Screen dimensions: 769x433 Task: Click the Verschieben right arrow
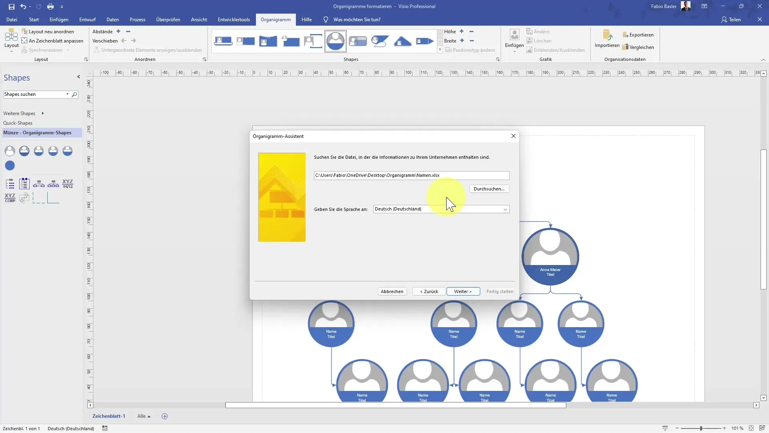pyautogui.click(x=133, y=40)
